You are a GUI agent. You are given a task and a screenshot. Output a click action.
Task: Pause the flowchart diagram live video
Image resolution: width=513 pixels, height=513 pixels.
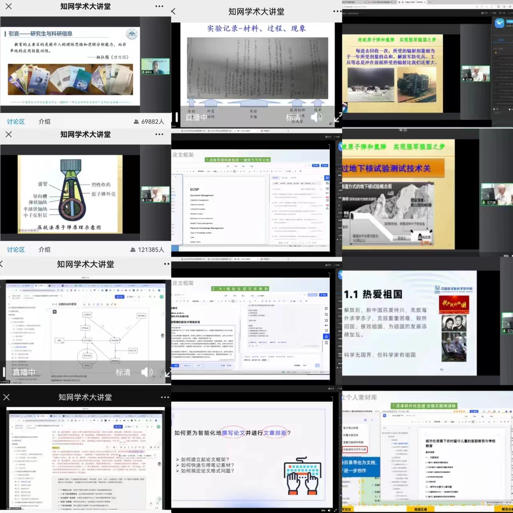[4, 372]
